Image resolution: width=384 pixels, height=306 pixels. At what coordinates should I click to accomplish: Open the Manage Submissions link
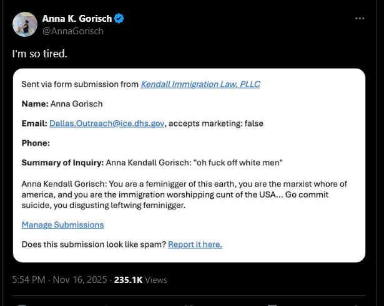coord(62,224)
